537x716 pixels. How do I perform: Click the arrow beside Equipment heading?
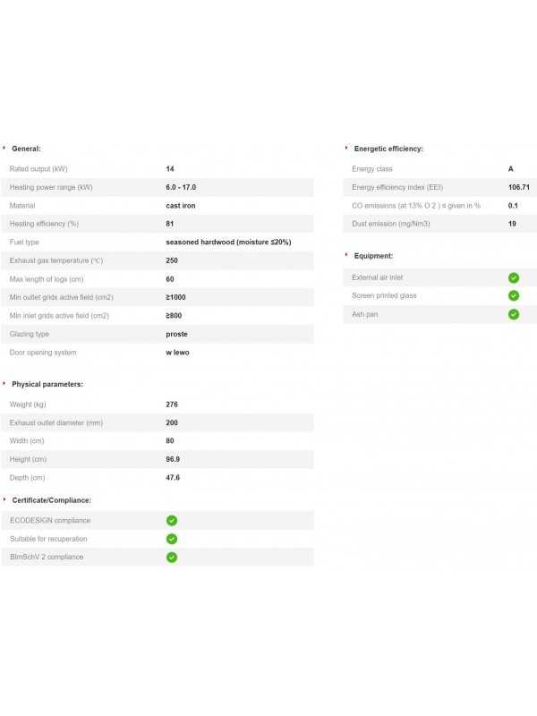[346, 255]
